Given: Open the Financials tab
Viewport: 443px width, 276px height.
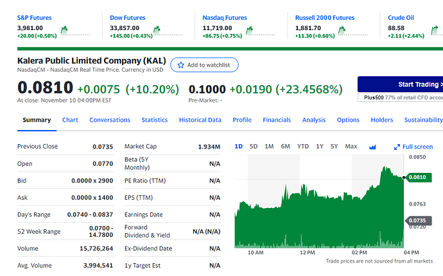Looking at the screenshot, I should (277, 120).
